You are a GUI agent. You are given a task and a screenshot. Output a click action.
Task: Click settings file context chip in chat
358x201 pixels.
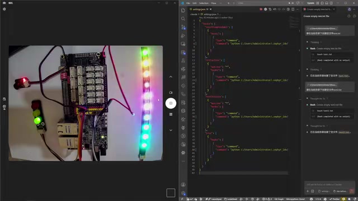point(324,191)
